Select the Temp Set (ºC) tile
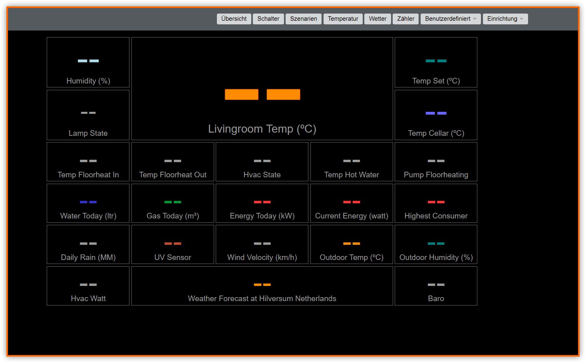The height and width of the screenshot is (363, 586). 435,62
